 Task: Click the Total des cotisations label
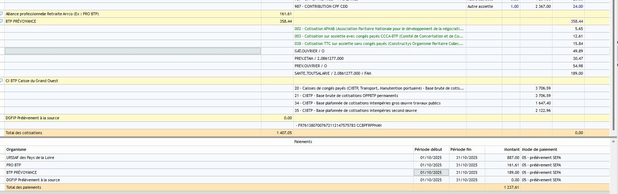click(x=24, y=133)
